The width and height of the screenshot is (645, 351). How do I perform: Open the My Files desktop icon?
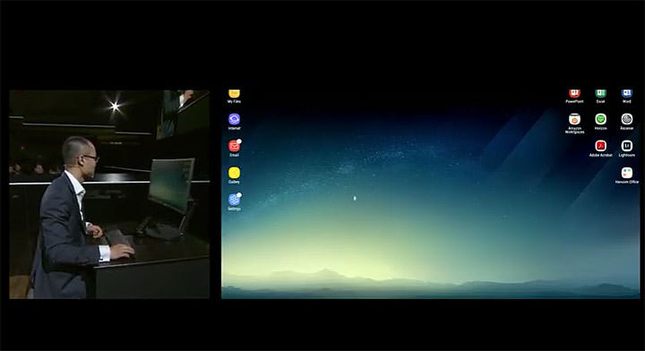click(234, 94)
